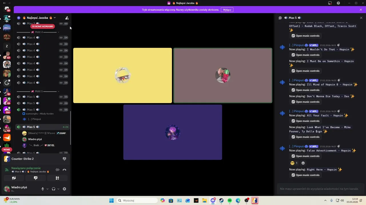This screenshot has height=205, width=366.
Task: Open Discord direct messages home icon
Action: point(7,9)
